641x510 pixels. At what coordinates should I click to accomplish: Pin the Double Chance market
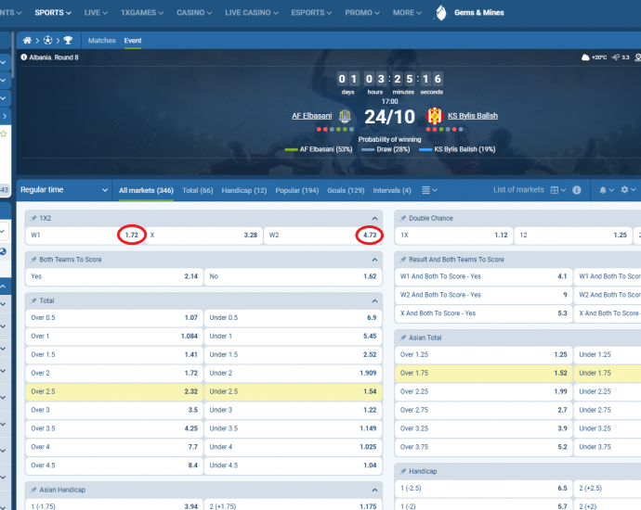pyautogui.click(x=403, y=218)
